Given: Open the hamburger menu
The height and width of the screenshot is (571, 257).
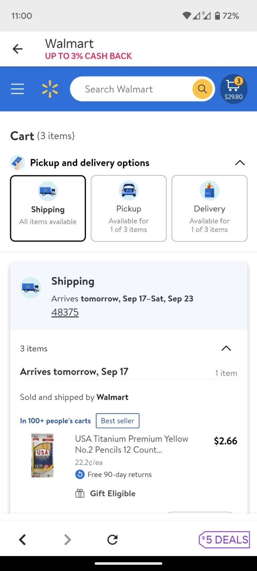Looking at the screenshot, I should click(x=17, y=89).
